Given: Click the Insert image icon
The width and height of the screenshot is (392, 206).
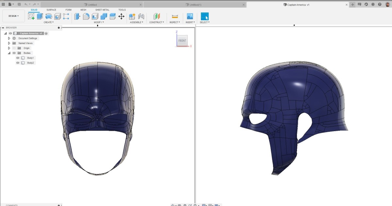Looking at the screenshot, I should [x=190, y=16].
